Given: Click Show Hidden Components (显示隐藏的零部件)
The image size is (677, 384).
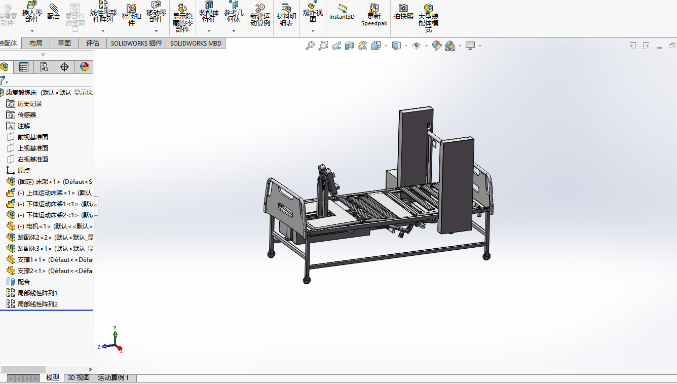Looking at the screenshot, I should [x=182, y=17].
